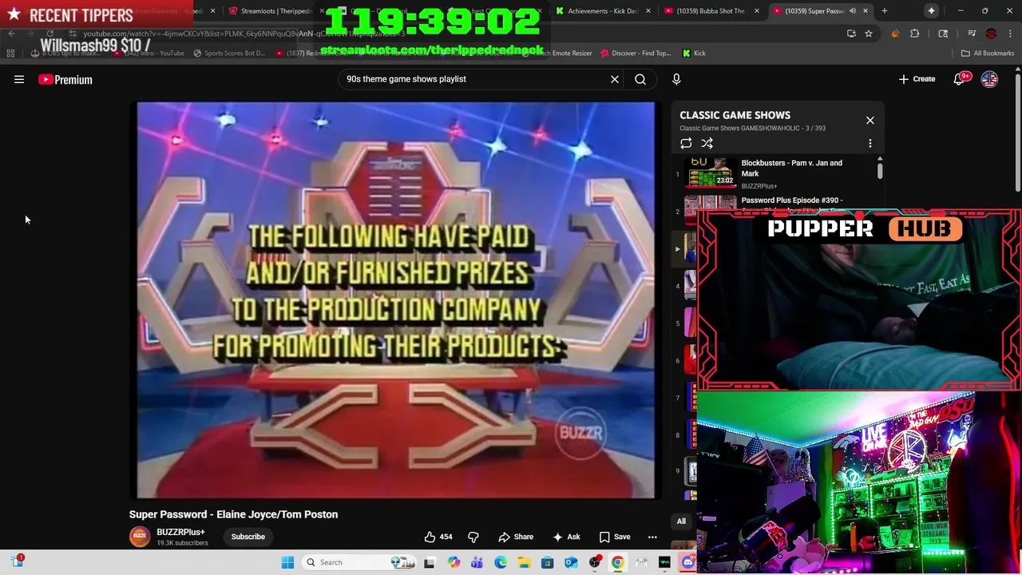Open the Windows Start menu
Viewport: 1022px width, 575px height.
pyautogui.click(x=287, y=562)
